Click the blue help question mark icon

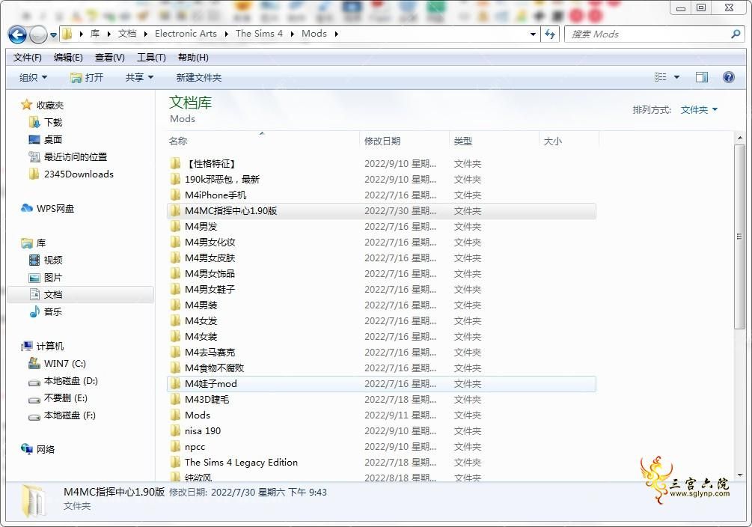[729, 77]
